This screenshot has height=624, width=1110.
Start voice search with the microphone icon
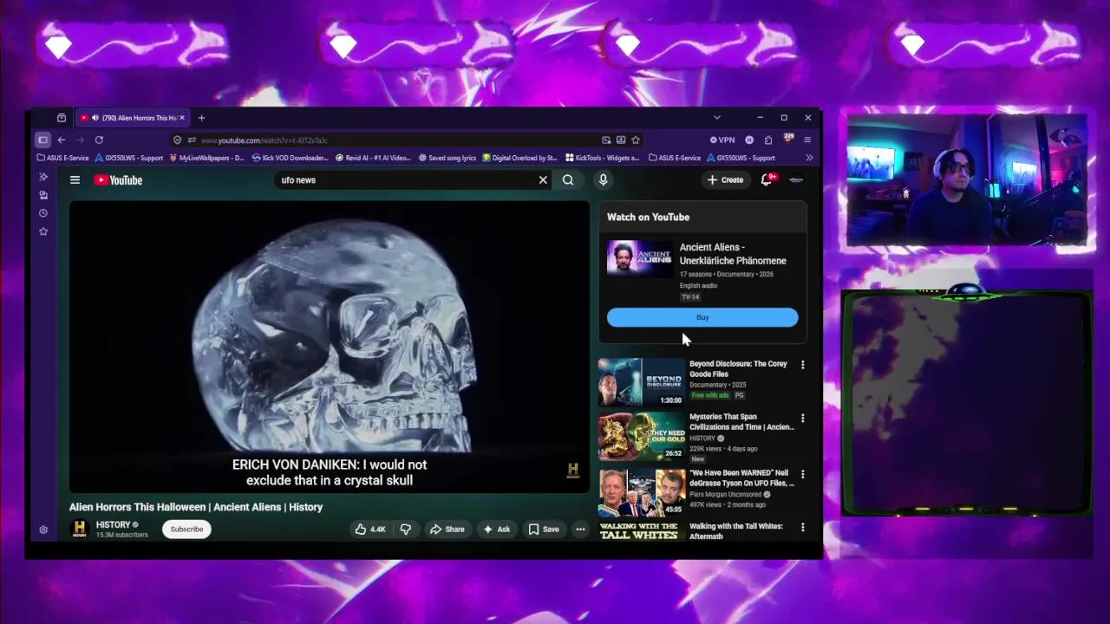coord(603,180)
